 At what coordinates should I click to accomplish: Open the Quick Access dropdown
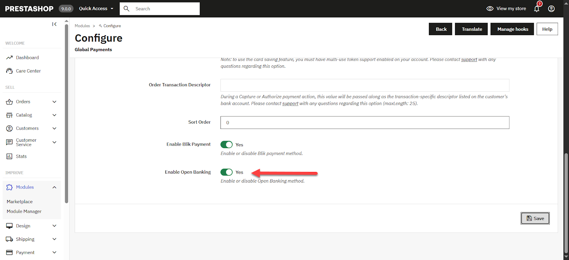(x=96, y=9)
